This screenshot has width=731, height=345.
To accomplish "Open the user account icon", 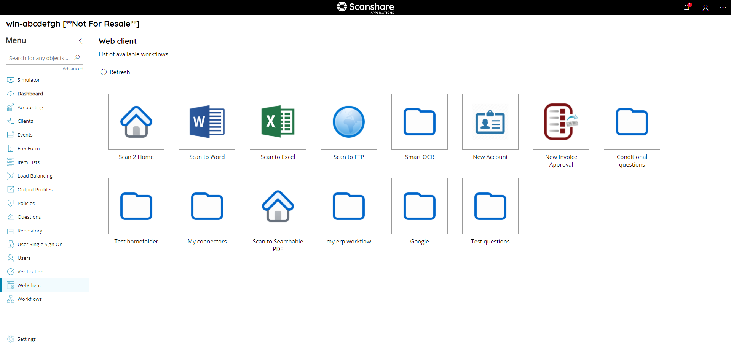I will [x=705, y=8].
